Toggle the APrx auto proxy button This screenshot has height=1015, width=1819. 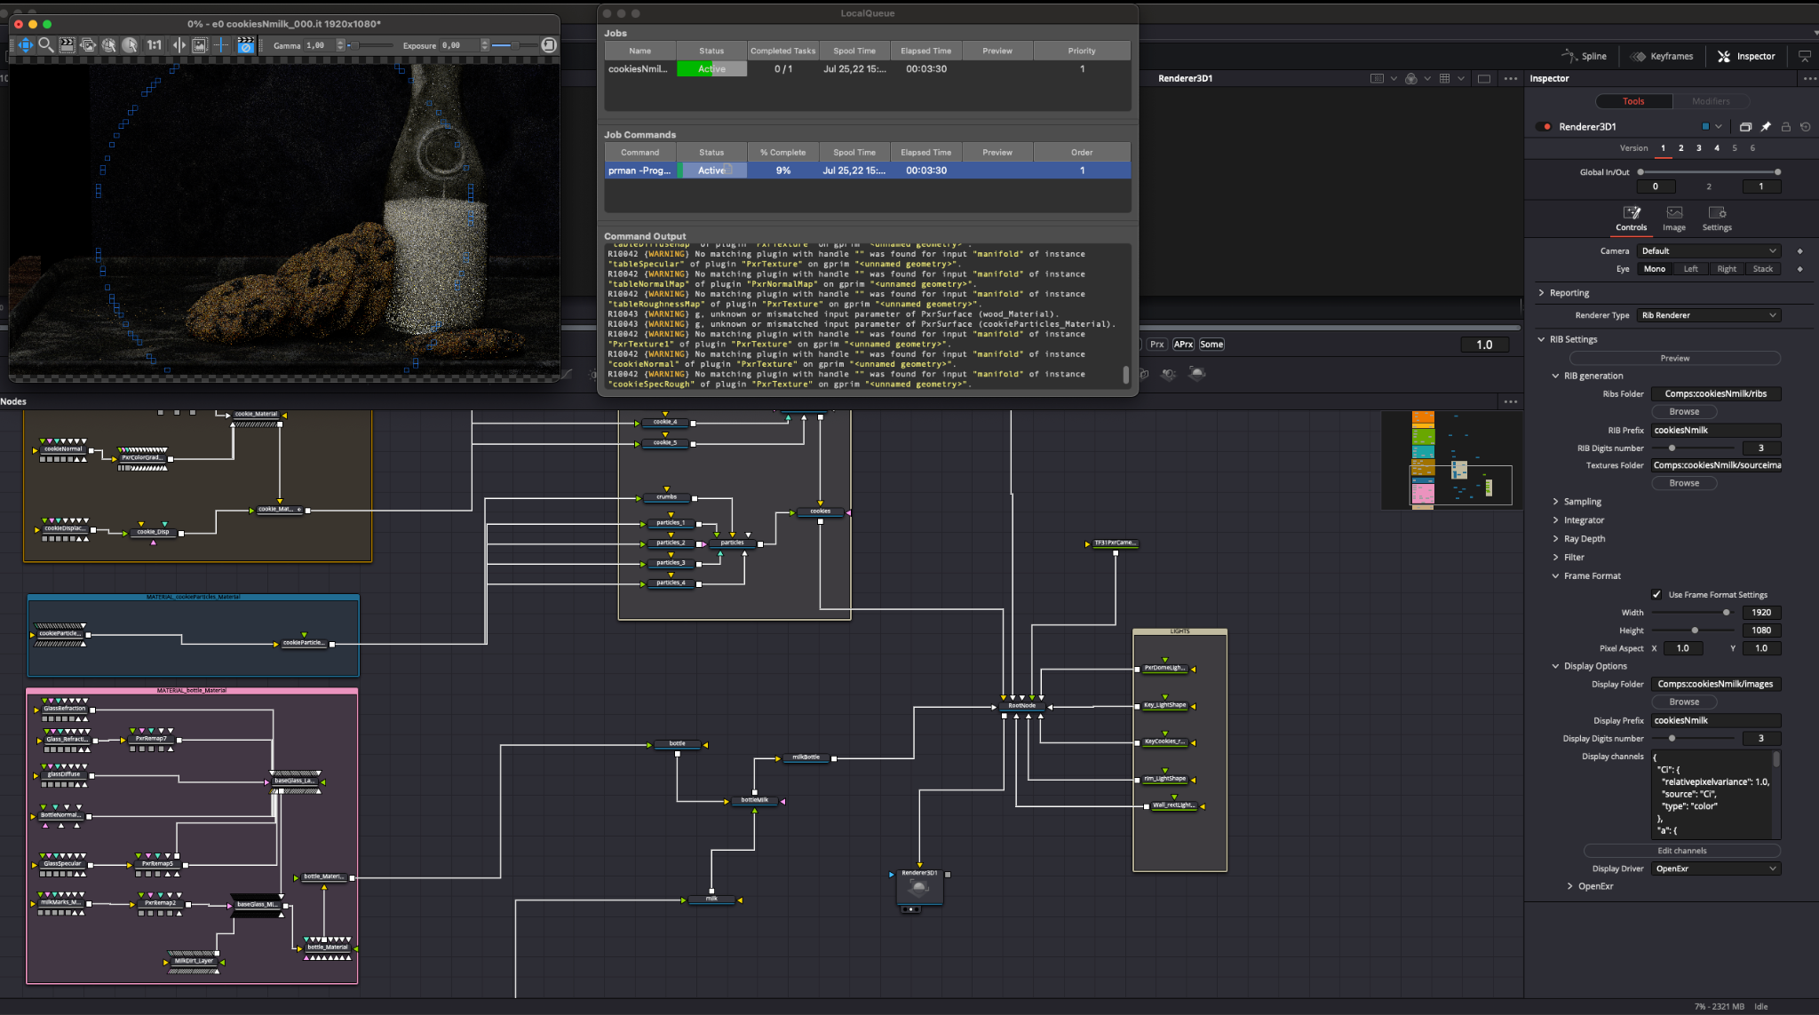(x=1183, y=345)
